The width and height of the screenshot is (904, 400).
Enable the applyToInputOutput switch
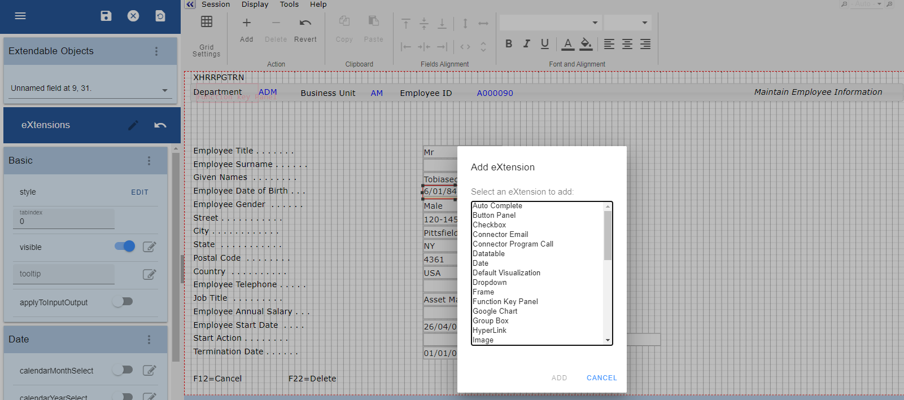(123, 302)
